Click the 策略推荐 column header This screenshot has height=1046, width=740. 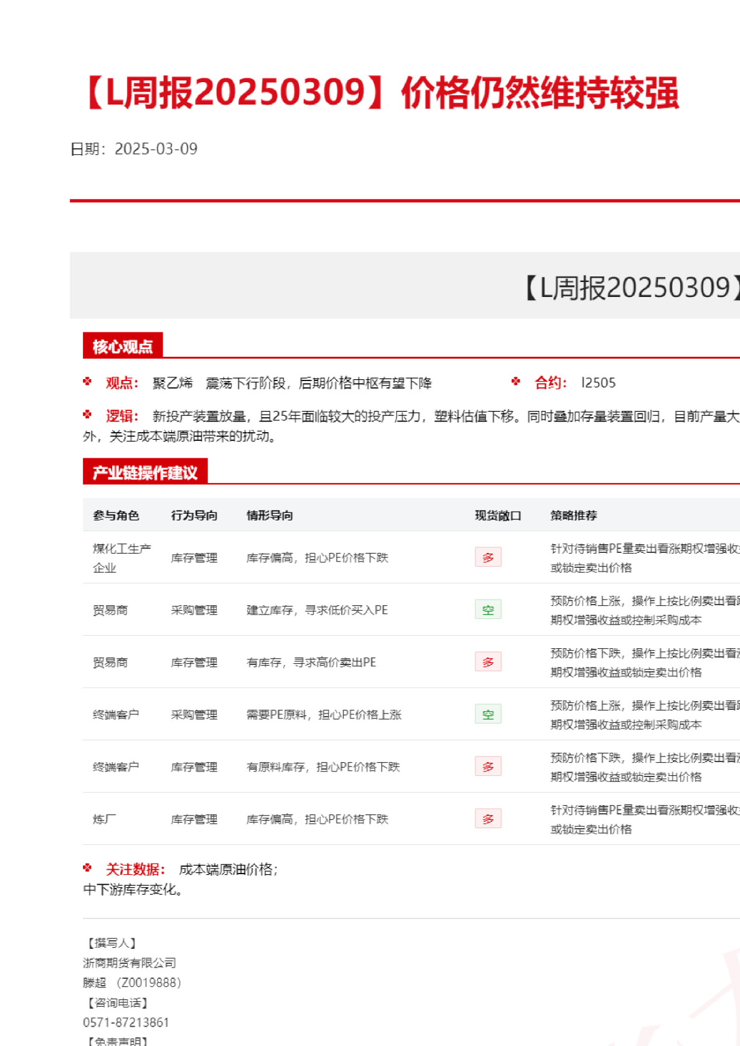(x=574, y=516)
